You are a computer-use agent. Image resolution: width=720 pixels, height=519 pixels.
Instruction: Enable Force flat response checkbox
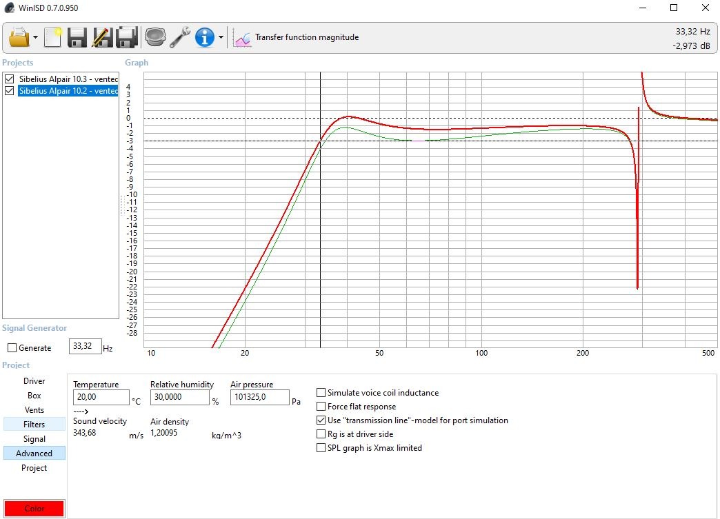[x=321, y=407]
